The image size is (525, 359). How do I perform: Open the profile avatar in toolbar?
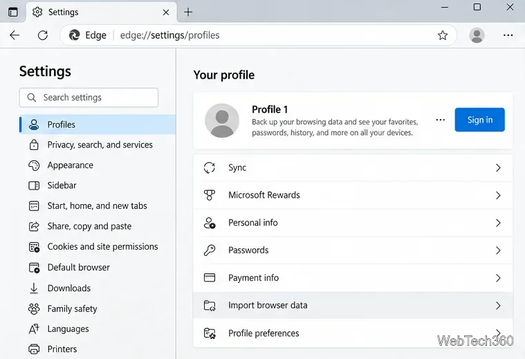477,35
